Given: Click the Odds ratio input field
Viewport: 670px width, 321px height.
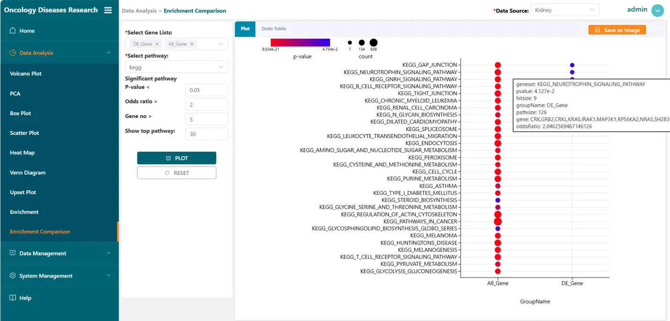Looking at the screenshot, I should (x=207, y=104).
